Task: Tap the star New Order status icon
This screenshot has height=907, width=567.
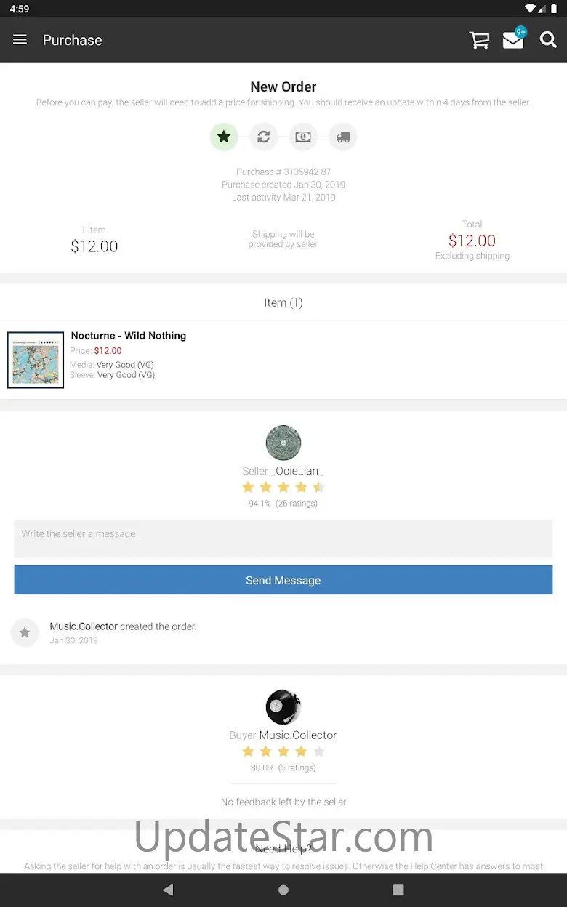Action: 224,137
